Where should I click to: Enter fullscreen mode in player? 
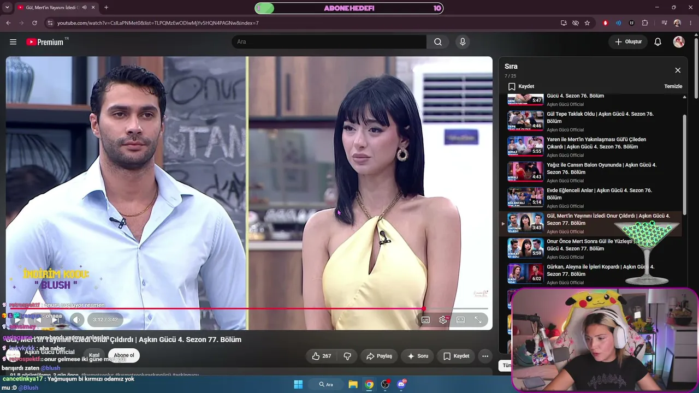point(478,320)
